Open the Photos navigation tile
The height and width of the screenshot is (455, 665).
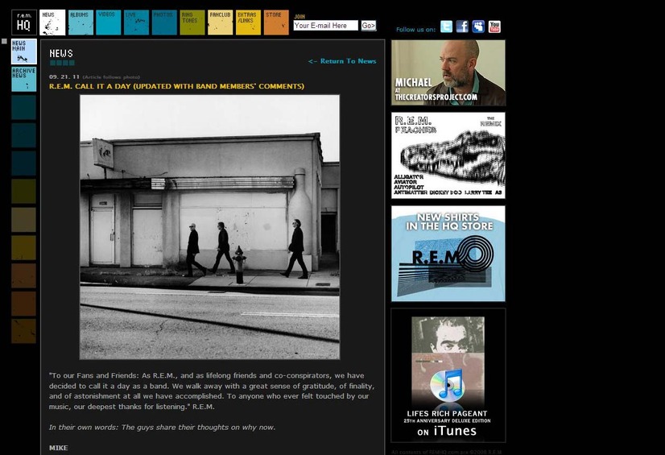pos(164,23)
